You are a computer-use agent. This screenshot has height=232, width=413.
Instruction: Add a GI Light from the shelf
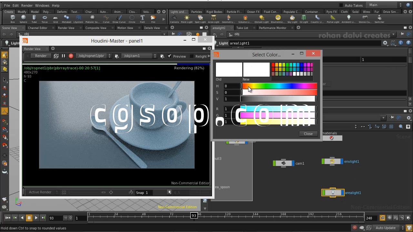pyautogui.click(x=304, y=19)
